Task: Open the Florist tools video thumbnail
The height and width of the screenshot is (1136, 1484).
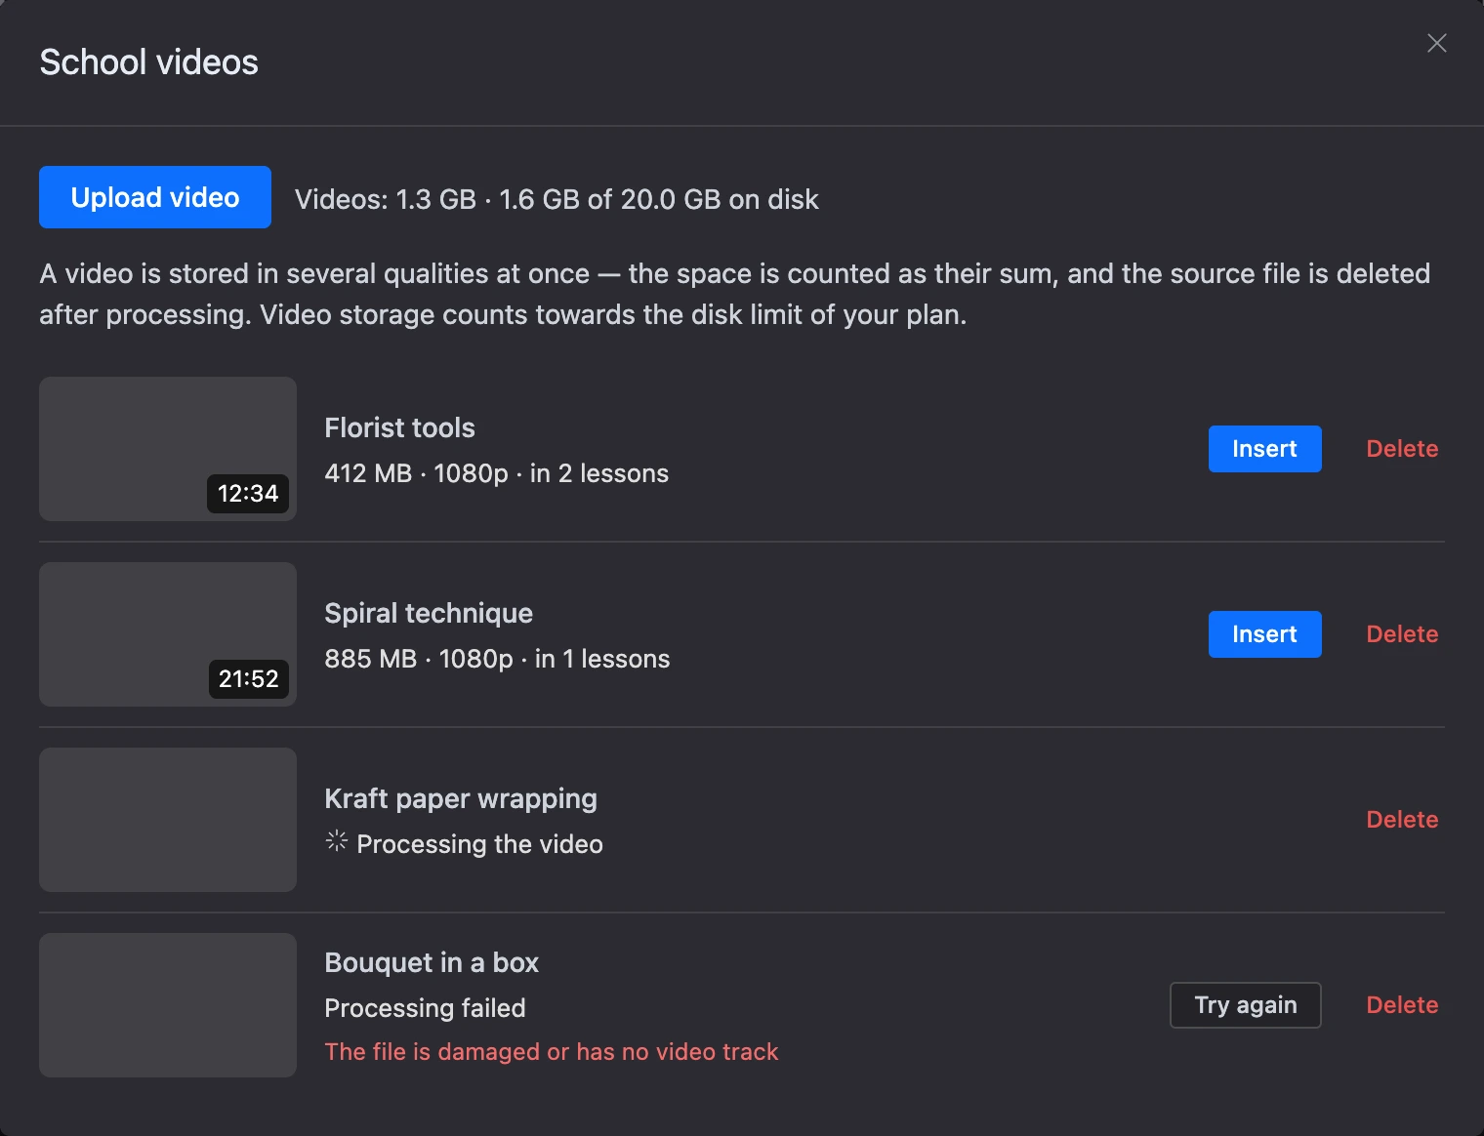Action: (168, 449)
